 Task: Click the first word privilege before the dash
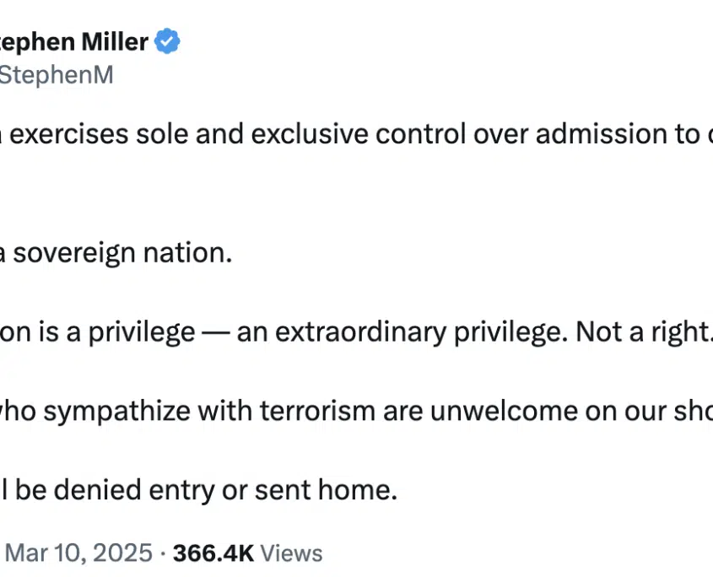(x=142, y=333)
